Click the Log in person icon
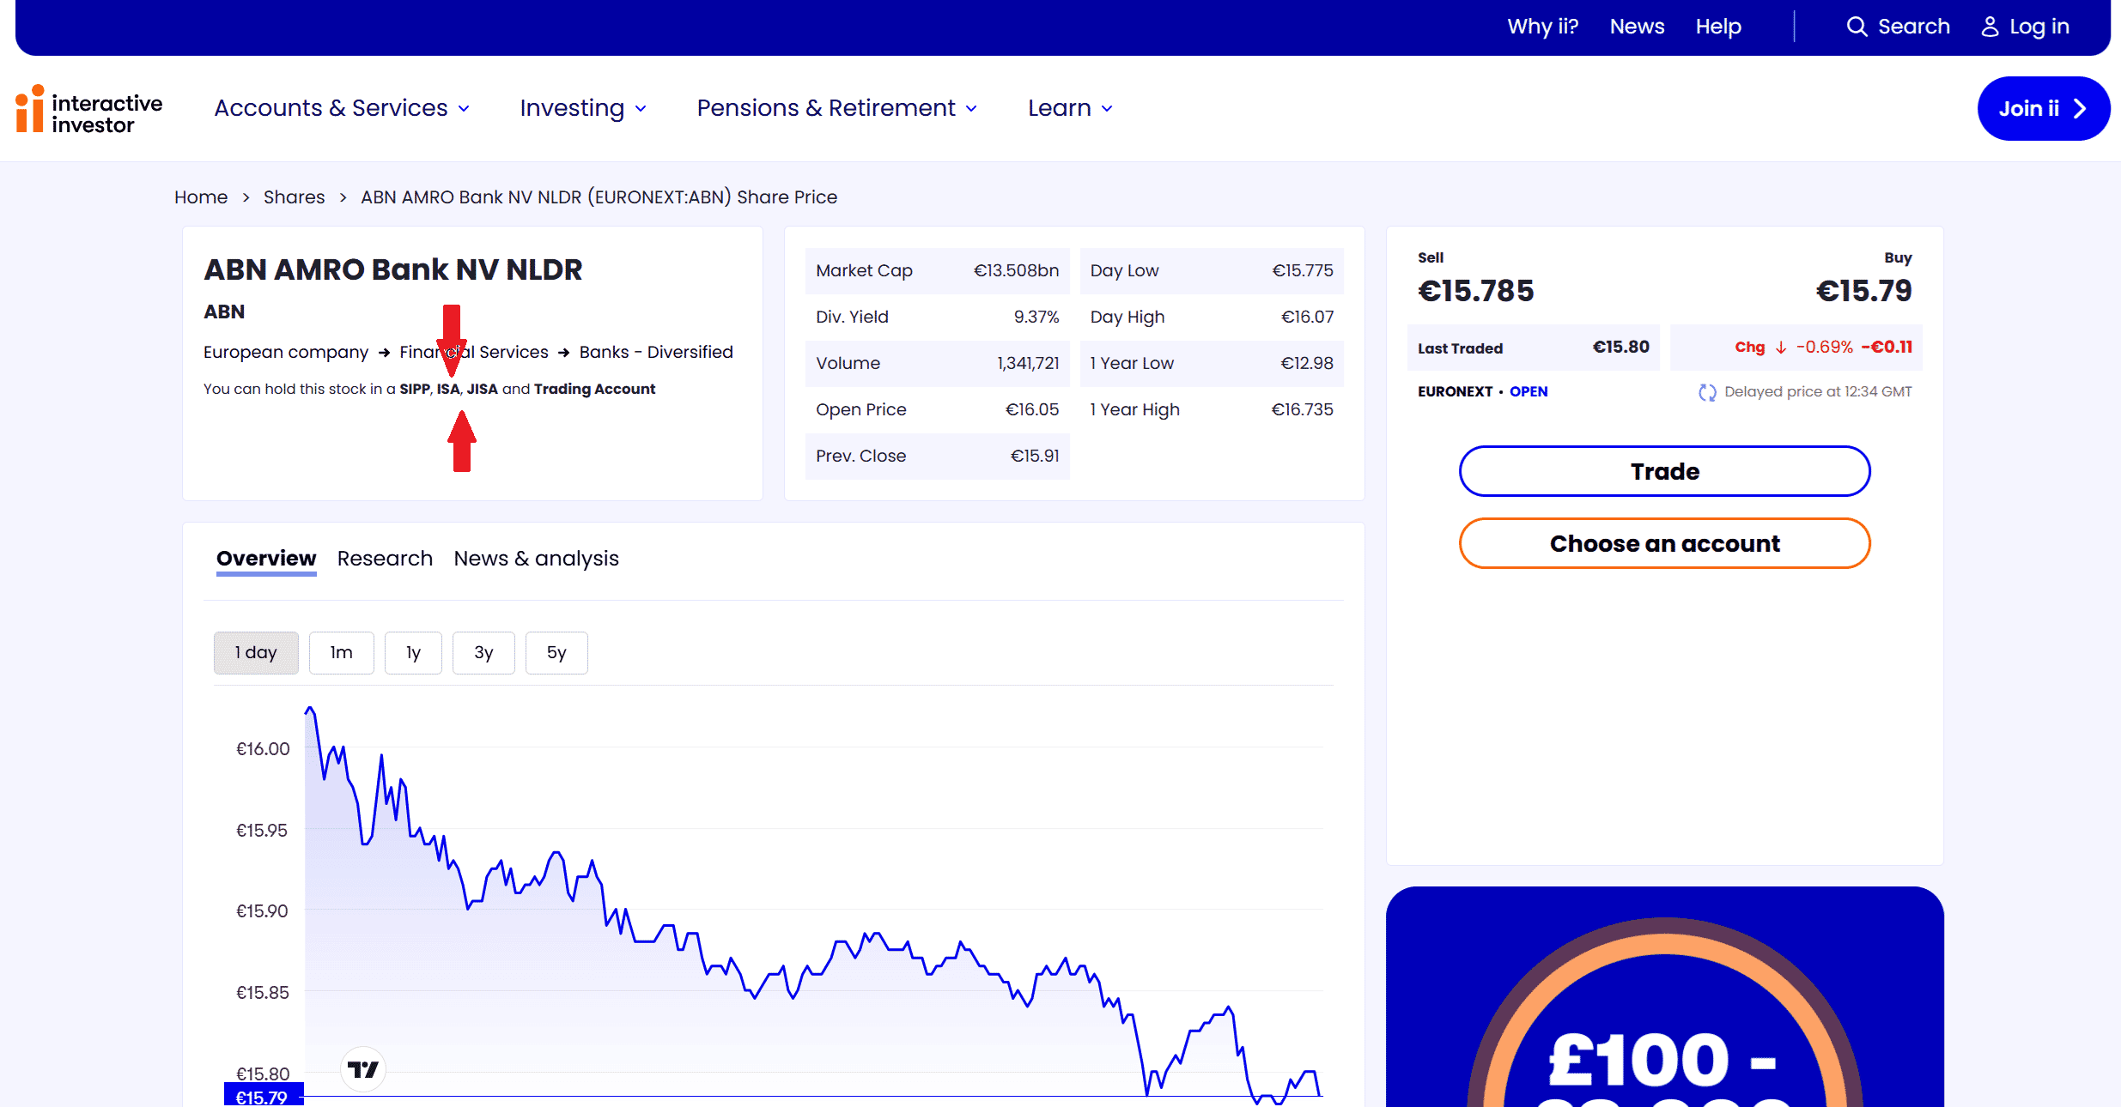The height and width of the screenshot is (1107, 2121). click(1990, 27)
